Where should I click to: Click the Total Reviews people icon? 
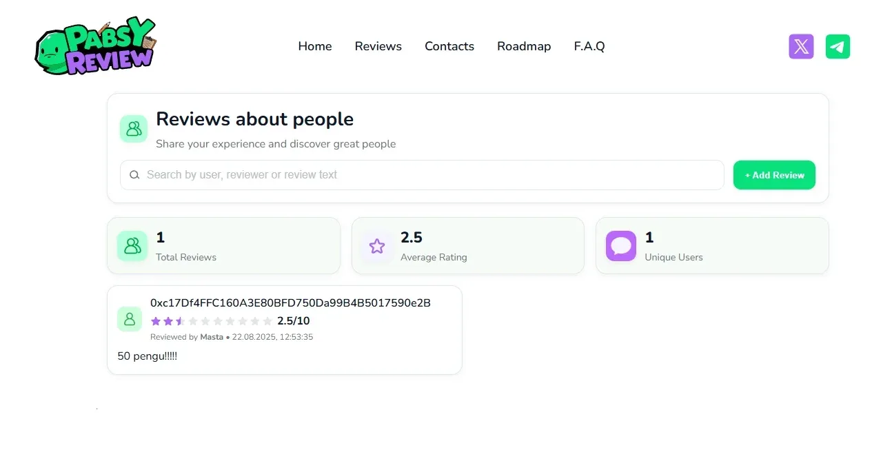pyautogui.click(x=132, y=246)
